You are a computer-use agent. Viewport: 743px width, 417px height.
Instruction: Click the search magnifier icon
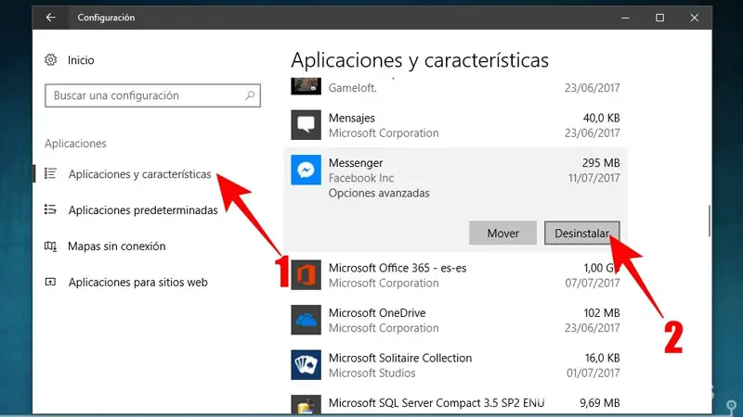250,95
